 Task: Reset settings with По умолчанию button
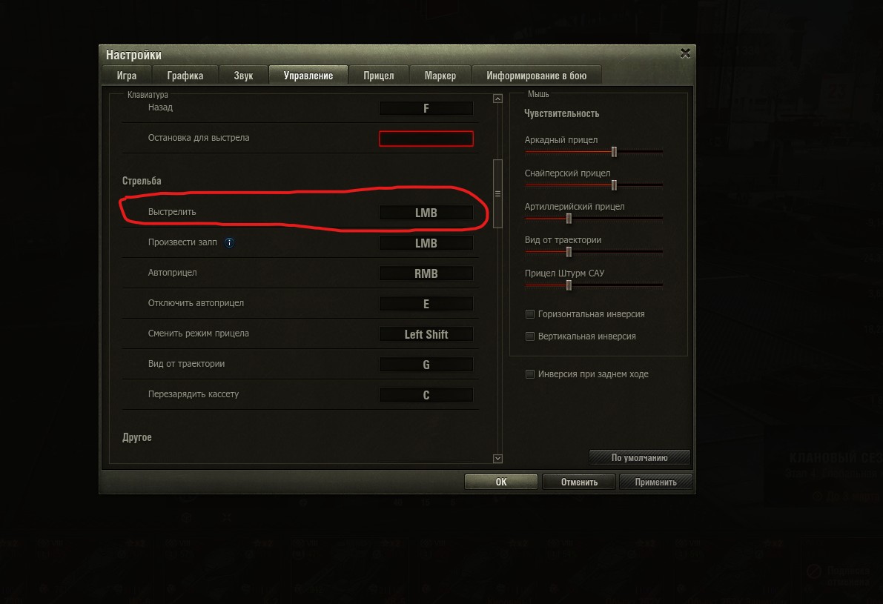pos(640,458)
